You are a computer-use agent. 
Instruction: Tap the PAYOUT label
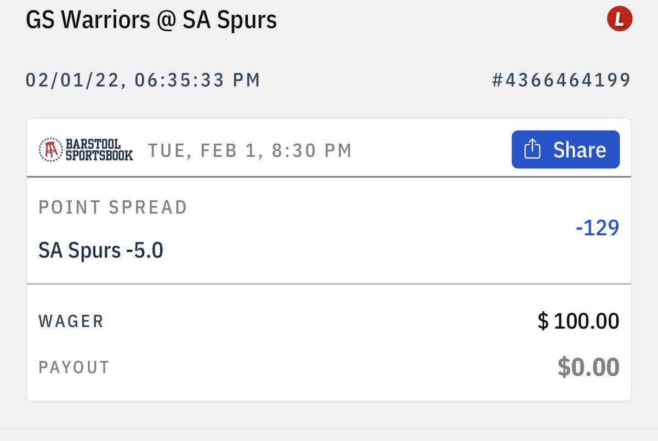(74, 367)
